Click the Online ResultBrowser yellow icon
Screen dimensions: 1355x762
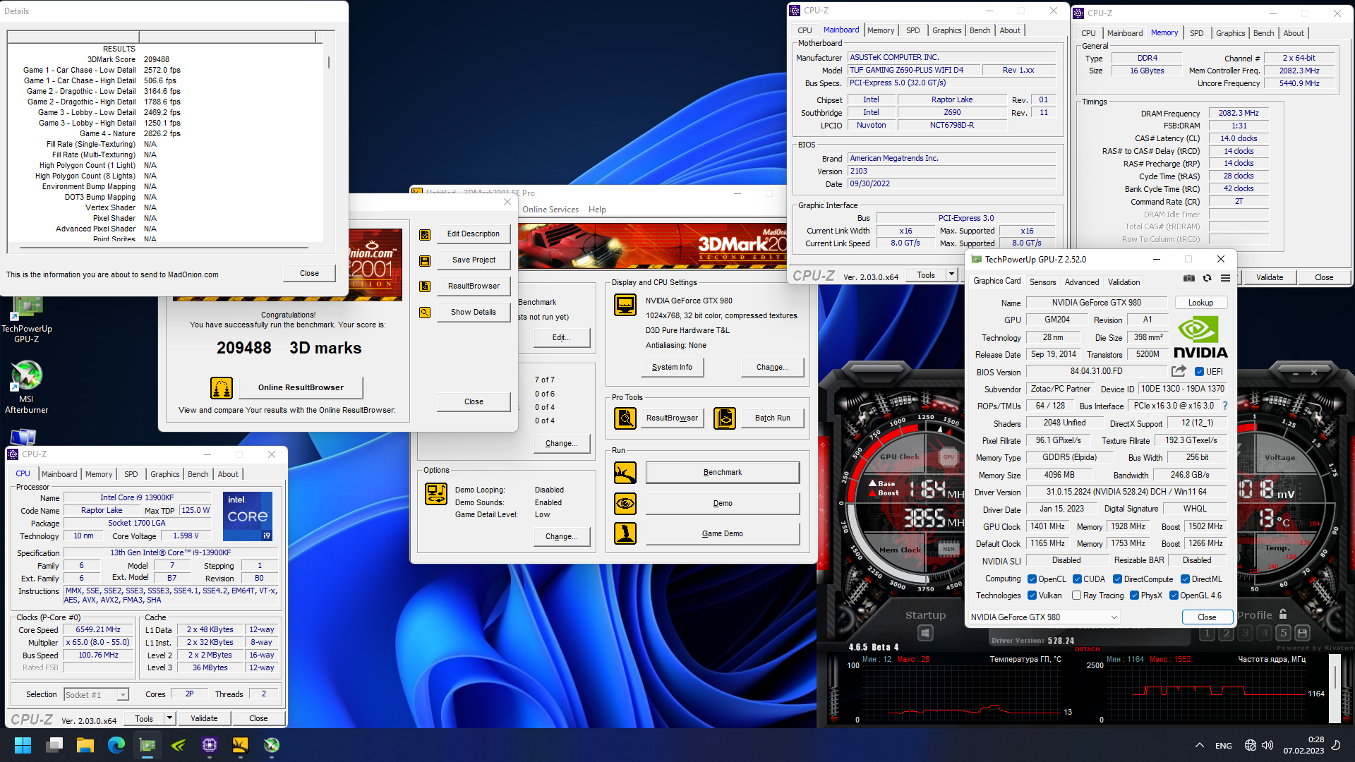(222, 387)
